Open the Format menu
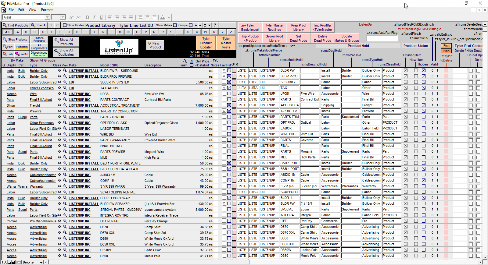 point(47,10)
